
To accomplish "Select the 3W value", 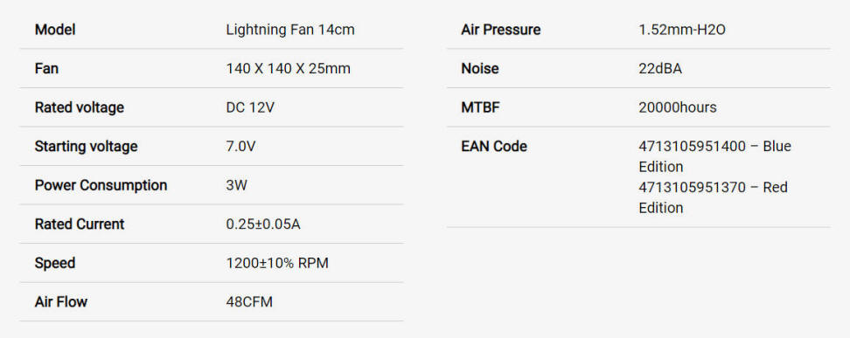I will (236, 185).
